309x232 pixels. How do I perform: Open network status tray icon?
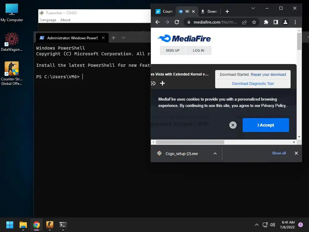point(265,225)
